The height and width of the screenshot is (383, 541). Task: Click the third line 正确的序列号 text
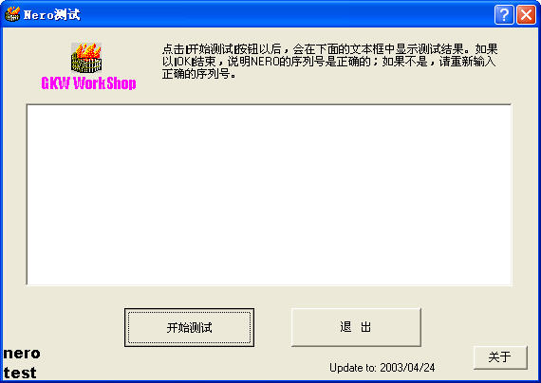199,74
